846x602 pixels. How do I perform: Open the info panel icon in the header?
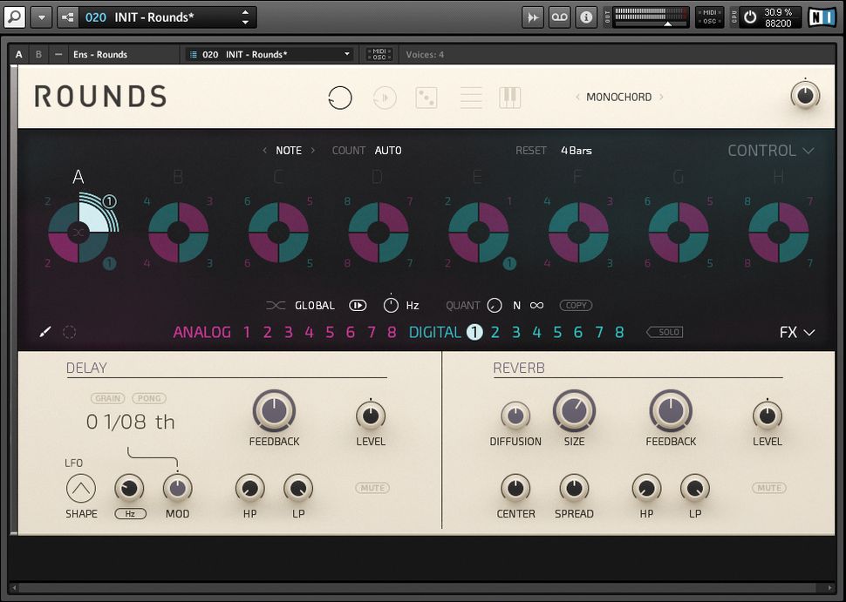coord(586,17)
